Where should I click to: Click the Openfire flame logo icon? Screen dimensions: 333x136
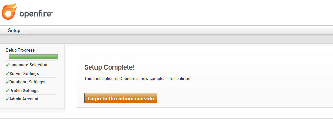pos(9,11)
